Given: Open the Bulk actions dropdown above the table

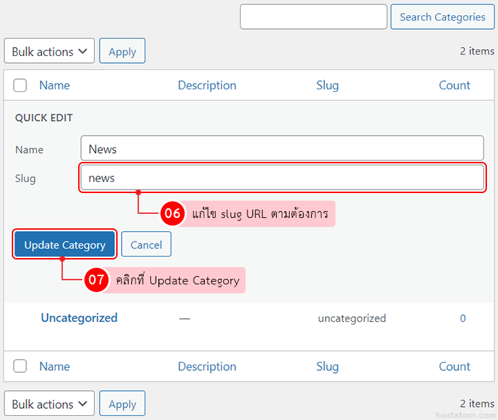Looking at the screenshot, I should click(x=49, y=51).
